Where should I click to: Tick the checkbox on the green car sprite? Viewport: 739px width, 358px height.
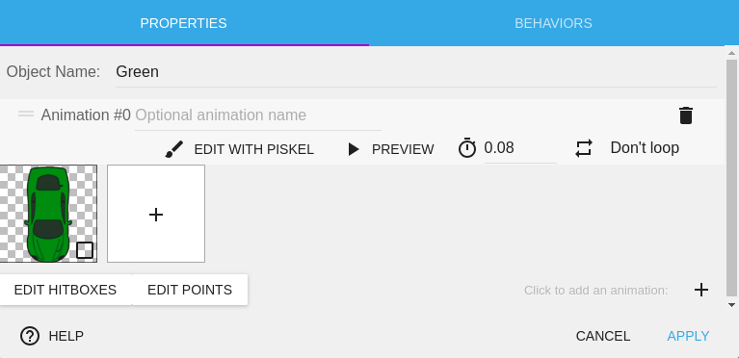click(x=85, y=250)
